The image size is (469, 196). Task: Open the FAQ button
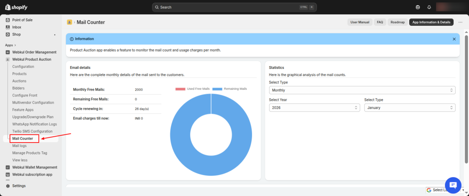[380, 22]
